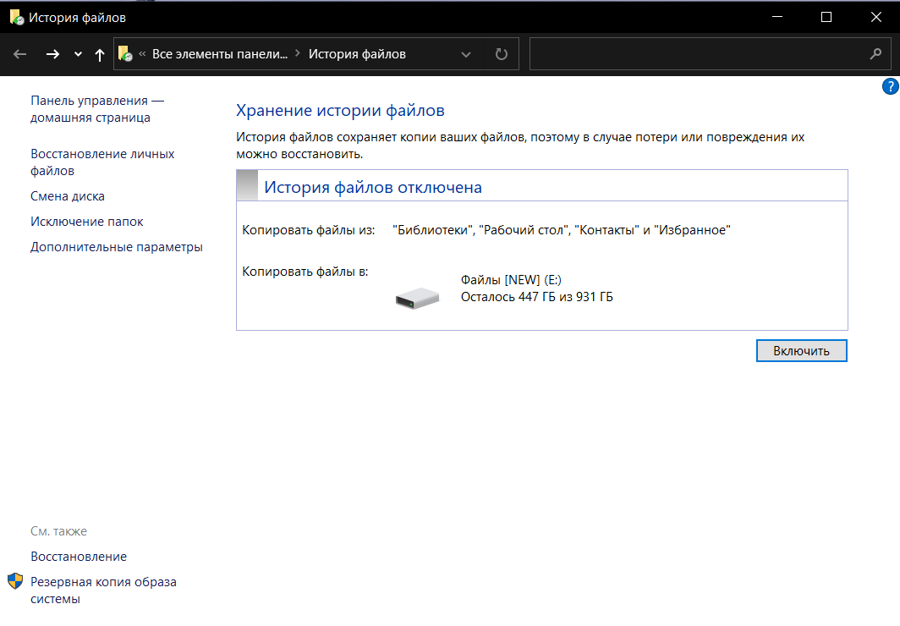The height and width of the screenshot is (626, 900).
Task: Open Восстановление link under См. также
Action: (79, 557)
